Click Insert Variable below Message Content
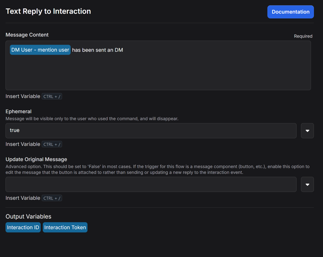The width and height of the screenshot is (323, 257). click(23, 96)
